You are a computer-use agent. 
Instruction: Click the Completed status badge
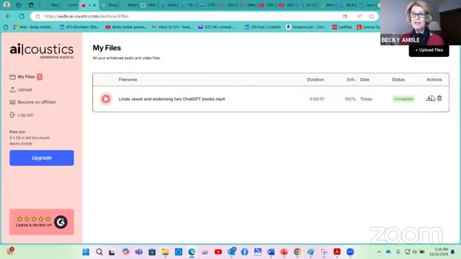pos(403,99)
